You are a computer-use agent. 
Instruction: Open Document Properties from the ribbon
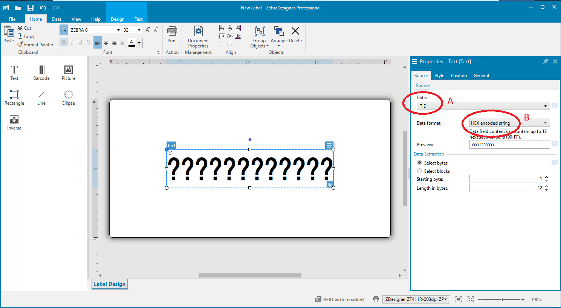tap(198, 37)
